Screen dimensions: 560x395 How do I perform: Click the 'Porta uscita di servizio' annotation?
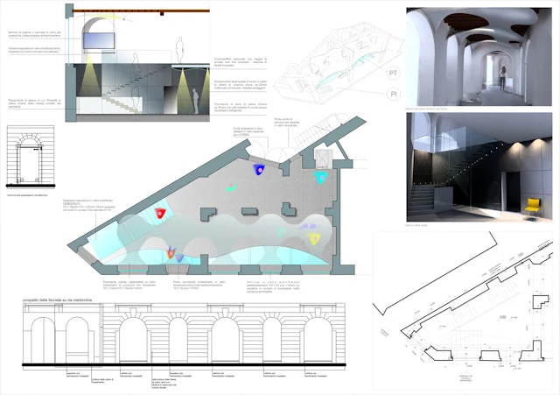pos(287,123)
